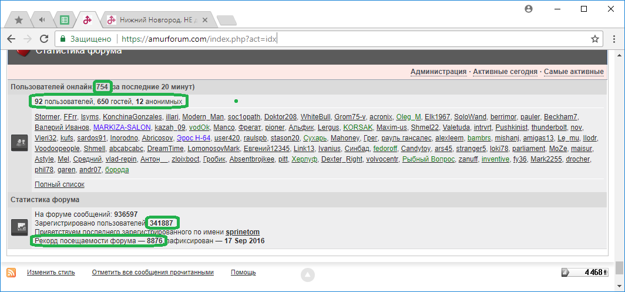Switch to the pinned green spreadsheet tab
The image size is (625, 292).
click(x=65, y=19)
